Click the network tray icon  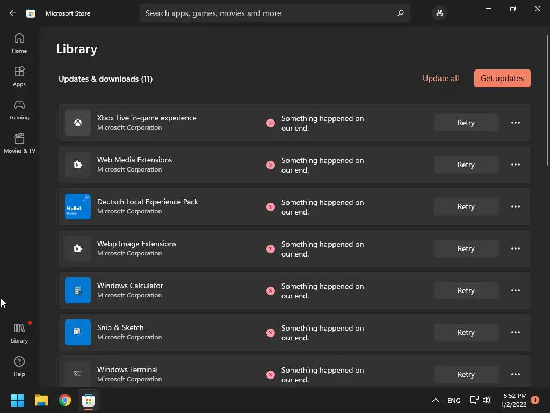(x=474, y=400)
